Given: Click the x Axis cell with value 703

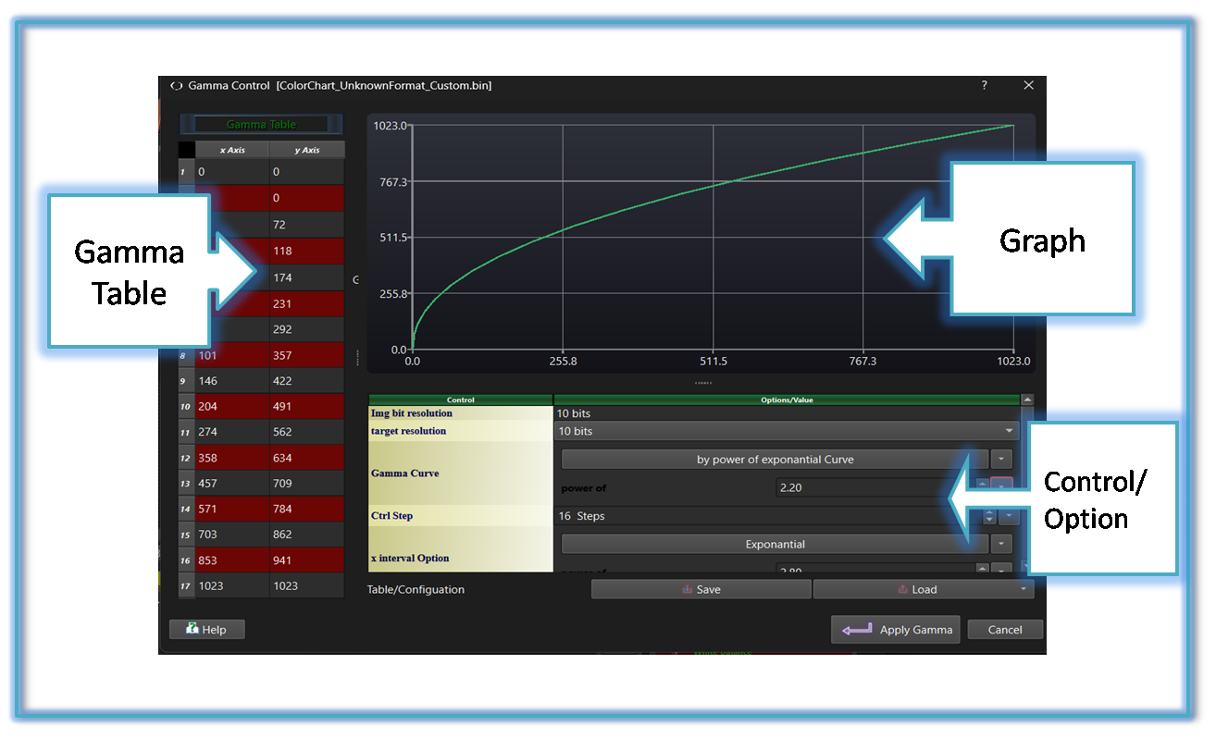Looking at the screenshot, I should pyautogui.click(x=232, y=535).
